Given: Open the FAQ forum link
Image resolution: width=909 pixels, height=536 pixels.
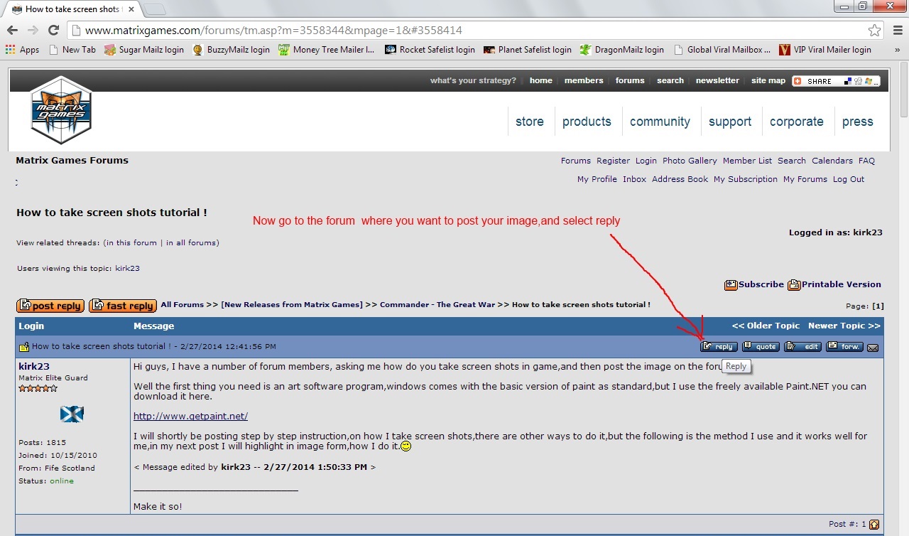Looking at the screenshot, I should [x=866, y=161].
